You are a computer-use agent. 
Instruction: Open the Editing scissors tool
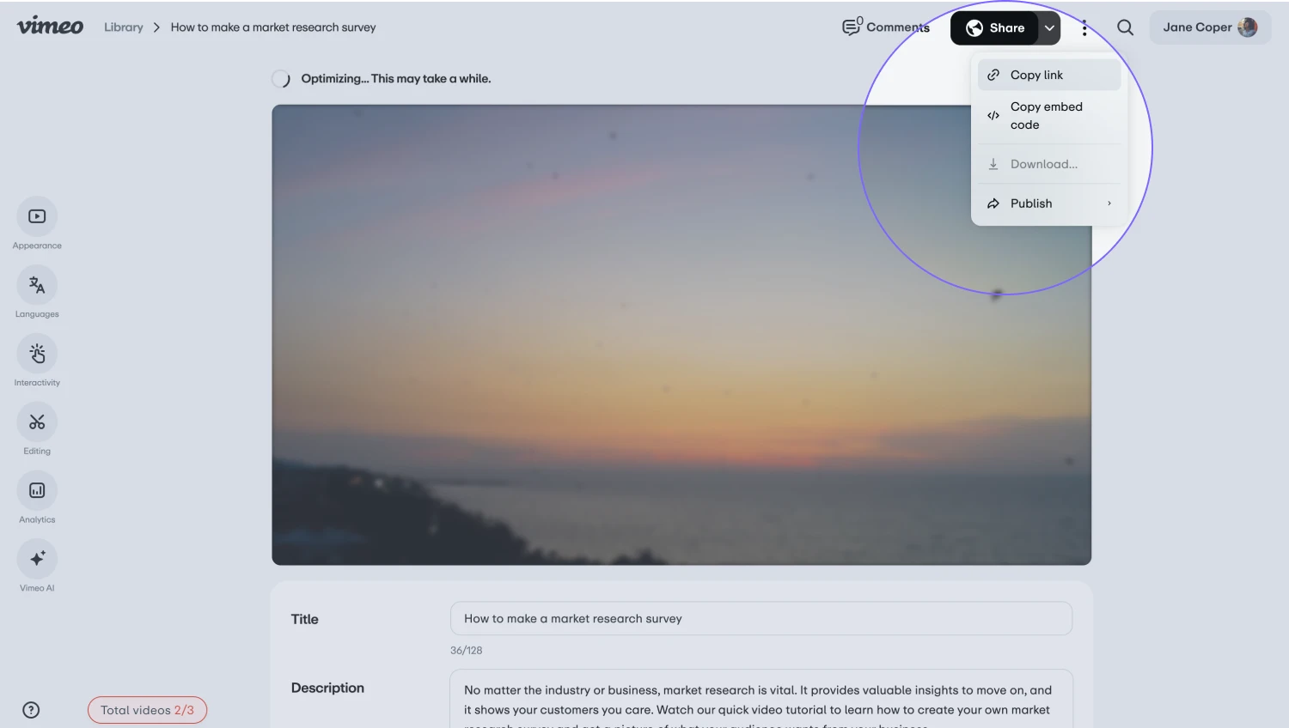coord(37,422)
